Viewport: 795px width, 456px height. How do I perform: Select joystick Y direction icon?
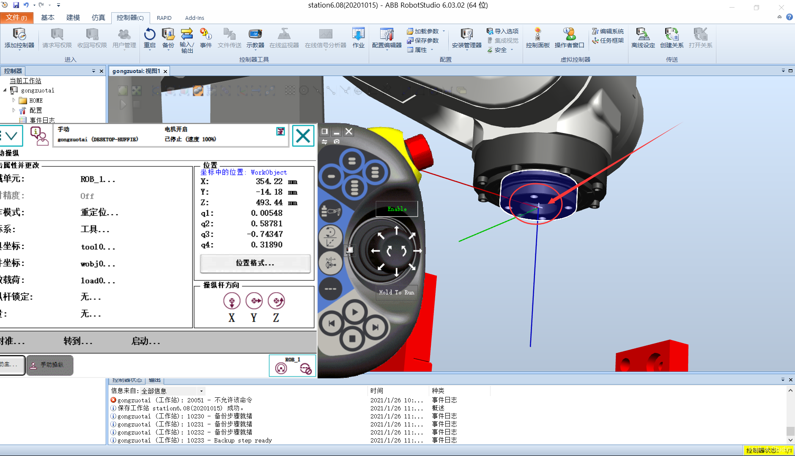(254, 301)
